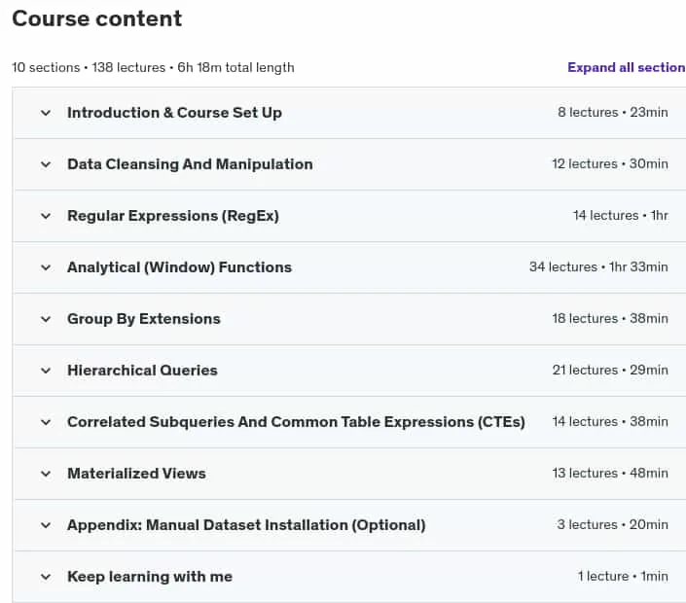Click Keep learning with me title

[150, 577]
